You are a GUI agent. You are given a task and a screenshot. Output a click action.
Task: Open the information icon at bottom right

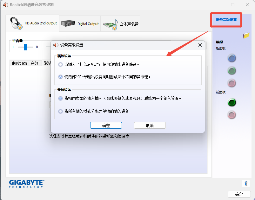[246, 184]
